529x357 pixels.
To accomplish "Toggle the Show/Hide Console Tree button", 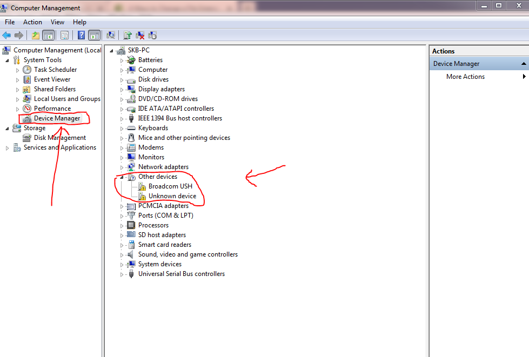I will click(x=48, y=35).
